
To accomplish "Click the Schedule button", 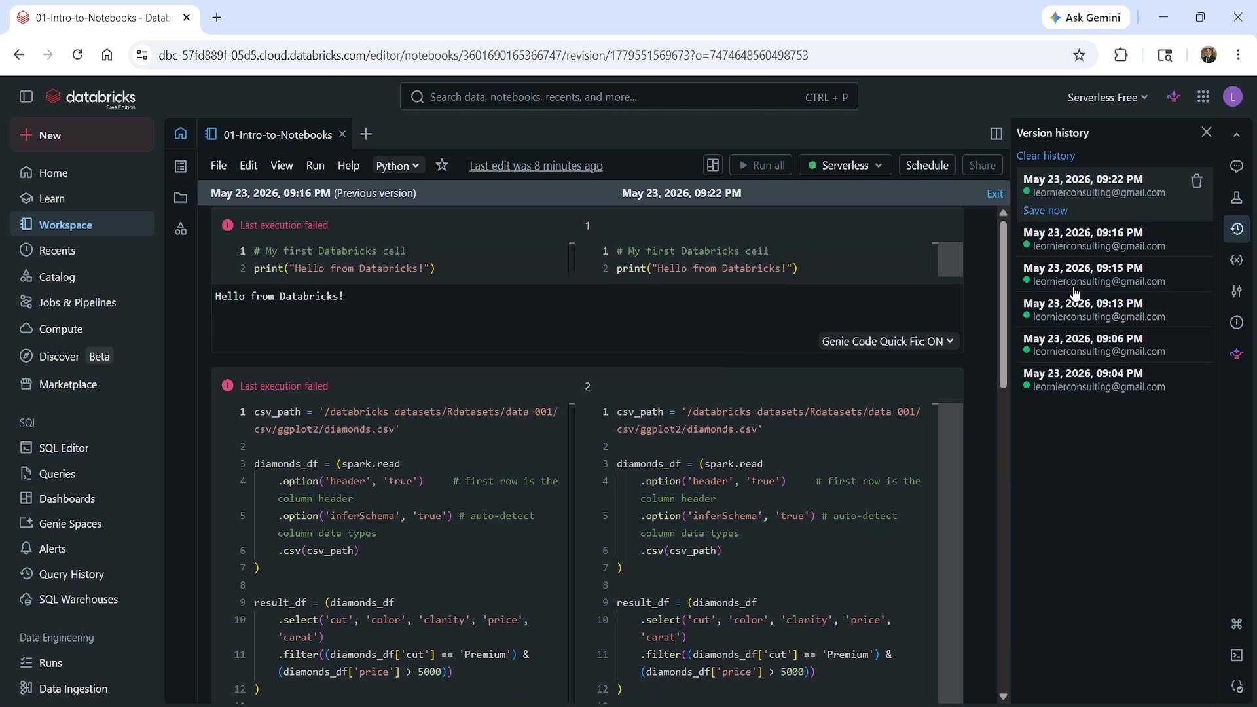I will pyautogui.click(x=927, y=166).
